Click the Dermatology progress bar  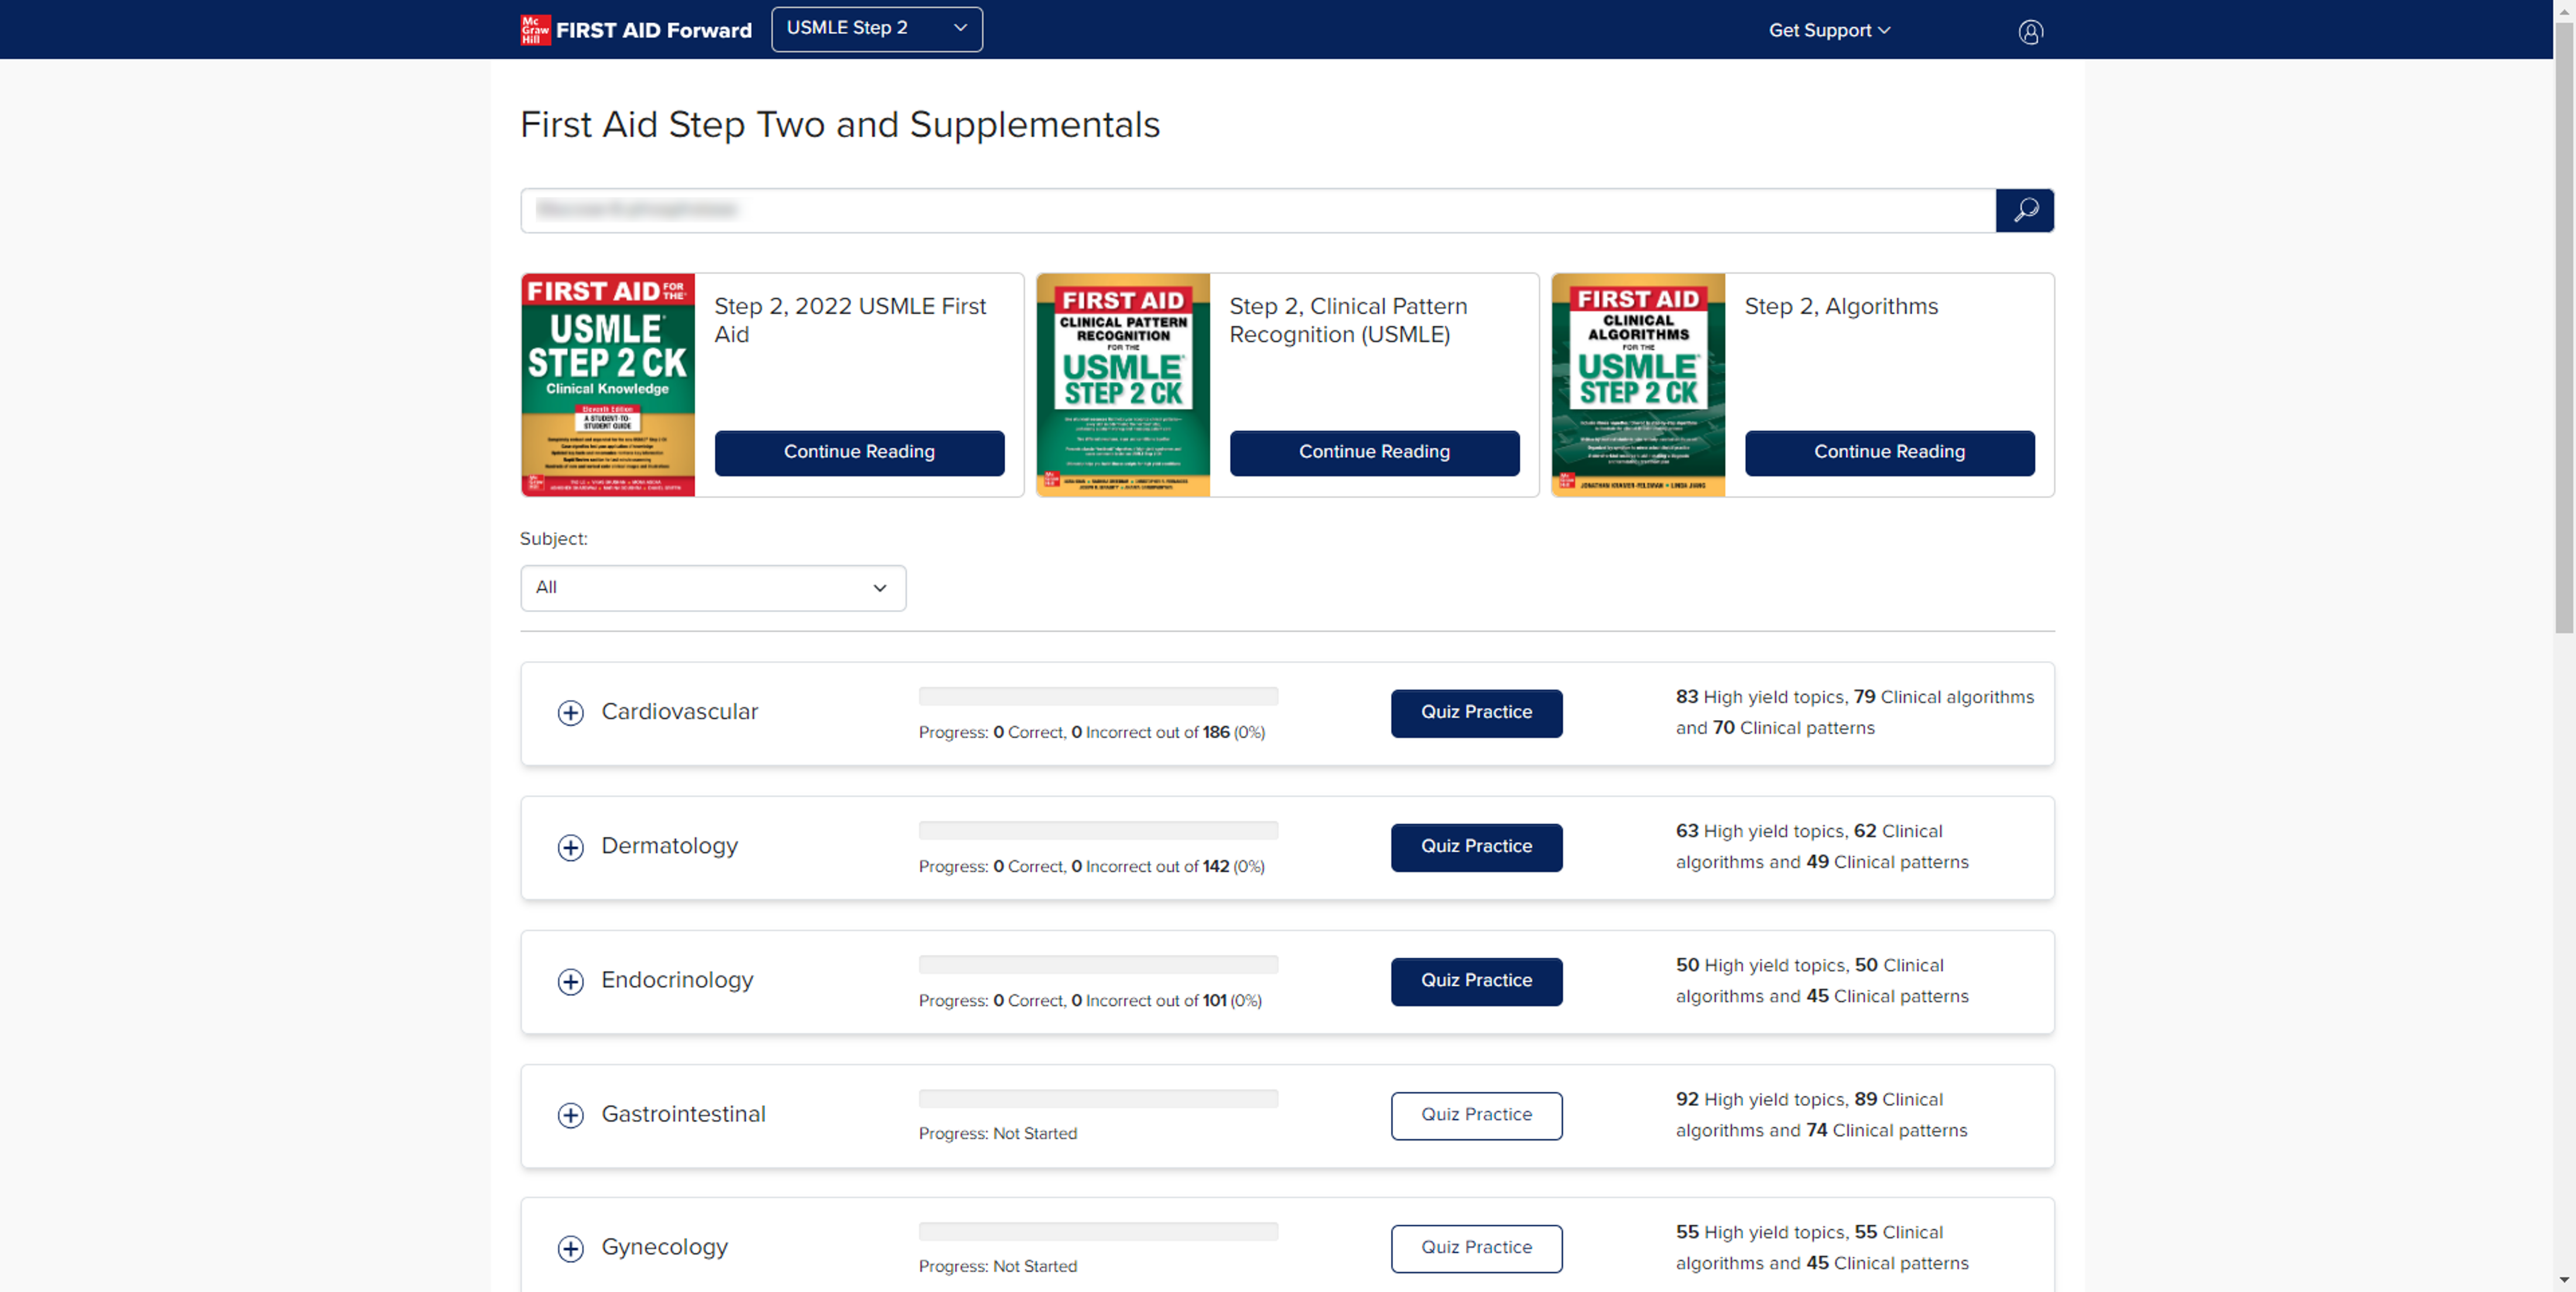[x=1097, y=830]
